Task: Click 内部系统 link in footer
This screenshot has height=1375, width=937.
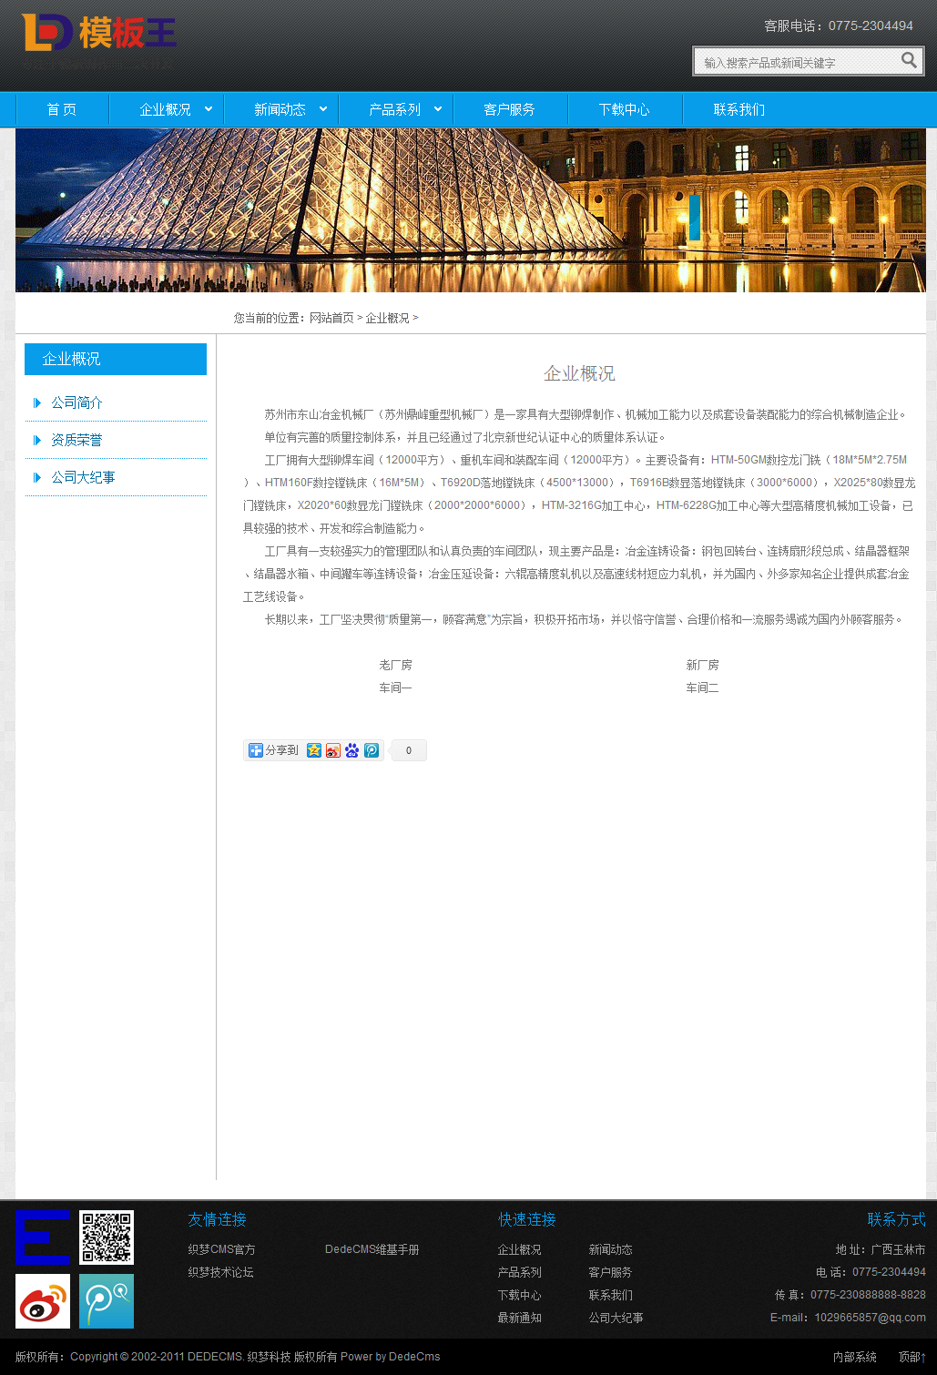Action: pyautogui.click(x=854, y=1357)
